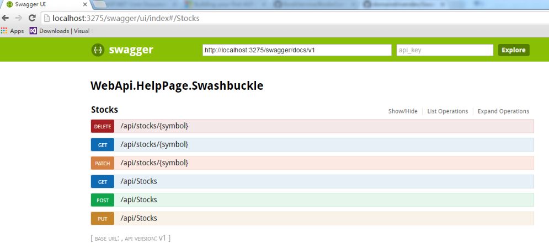Click GET badge for /api/Stocks
This screenshot has height=249, width=549.
pos(103,182)
